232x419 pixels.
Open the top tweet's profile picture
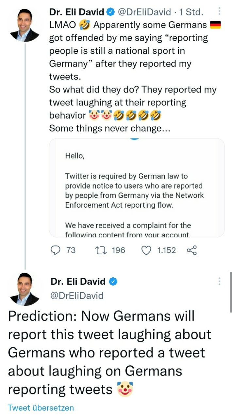25,25
